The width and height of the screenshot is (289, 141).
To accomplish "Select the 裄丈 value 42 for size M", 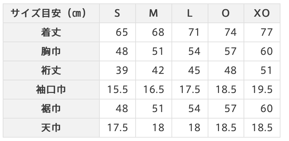I will click(158, 70).
